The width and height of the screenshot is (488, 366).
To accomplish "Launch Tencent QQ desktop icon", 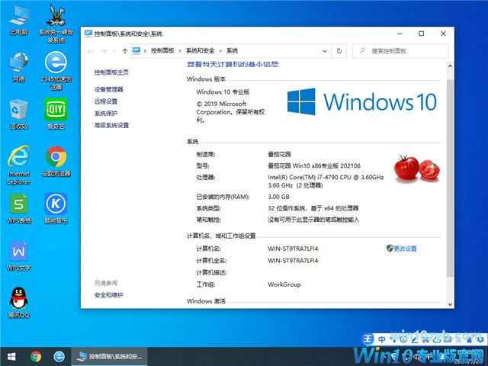I will point(18,303).
